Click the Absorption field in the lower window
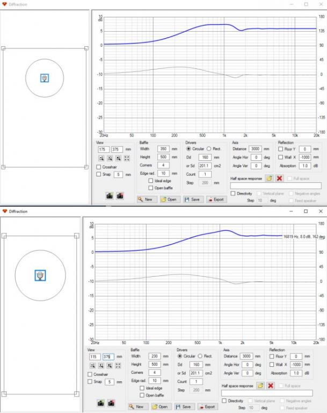The image size is (327, 413). 296,373
